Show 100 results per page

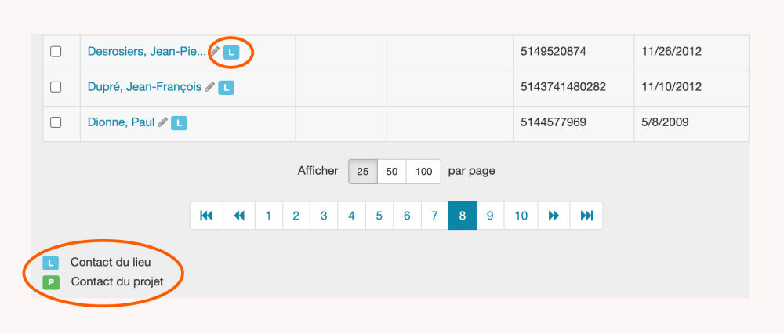point(423,171)
